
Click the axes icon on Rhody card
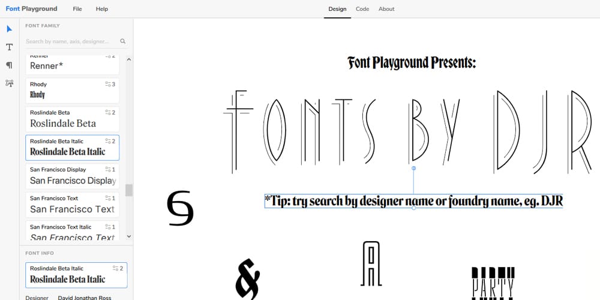click(x=108, y=84)
